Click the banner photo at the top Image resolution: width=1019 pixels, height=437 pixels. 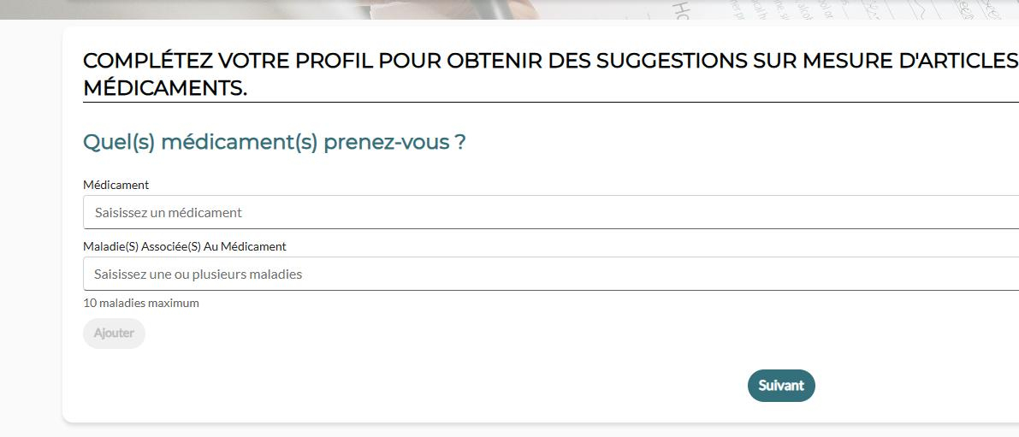[x=513, y=9]
